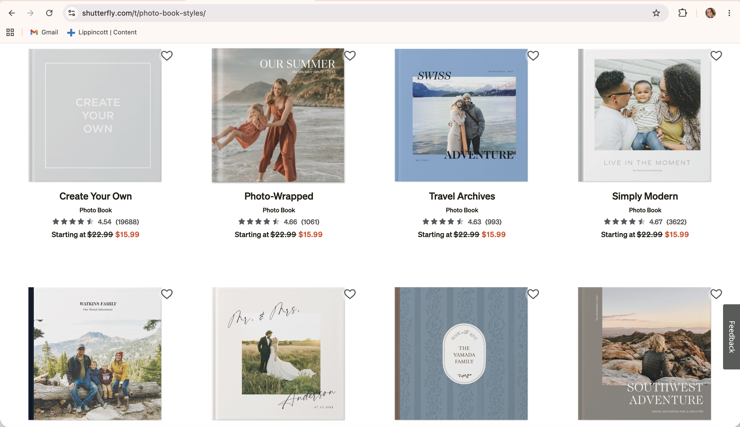Select the Live in the Moment cover thumbnail
This screenshot has width=740, height=427.
click(644, 115)
